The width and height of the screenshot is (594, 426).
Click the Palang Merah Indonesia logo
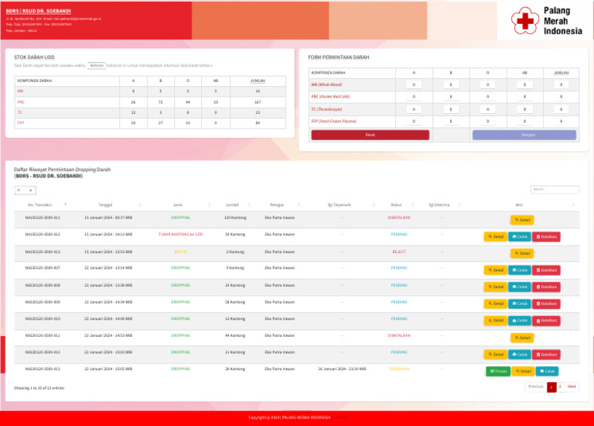click(546, 21)
